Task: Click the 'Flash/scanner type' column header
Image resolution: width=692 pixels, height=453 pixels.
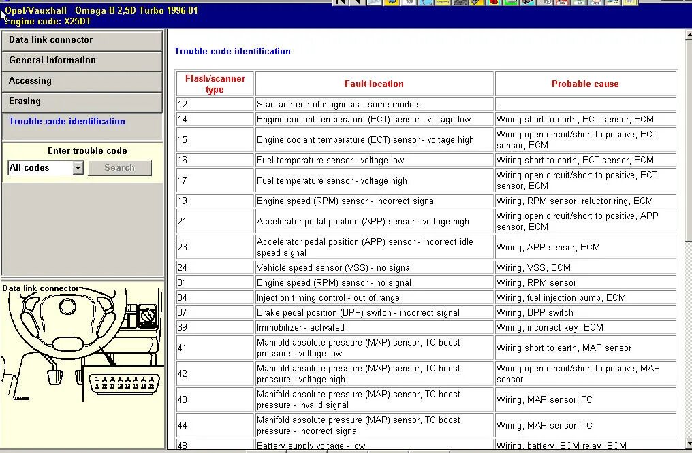Action: click(215, 84)
